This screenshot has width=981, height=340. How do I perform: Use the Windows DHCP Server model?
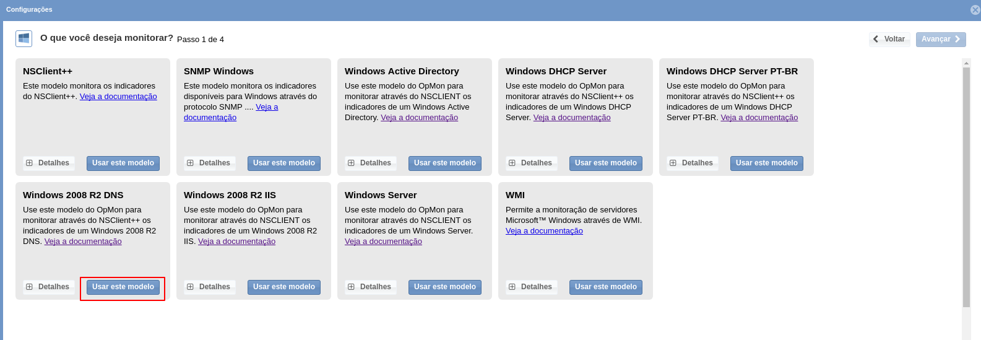(x=606, y=163)
